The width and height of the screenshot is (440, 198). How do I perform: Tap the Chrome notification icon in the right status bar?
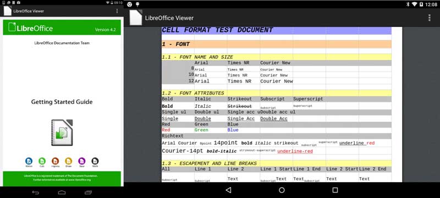click(x=129, y=4)
